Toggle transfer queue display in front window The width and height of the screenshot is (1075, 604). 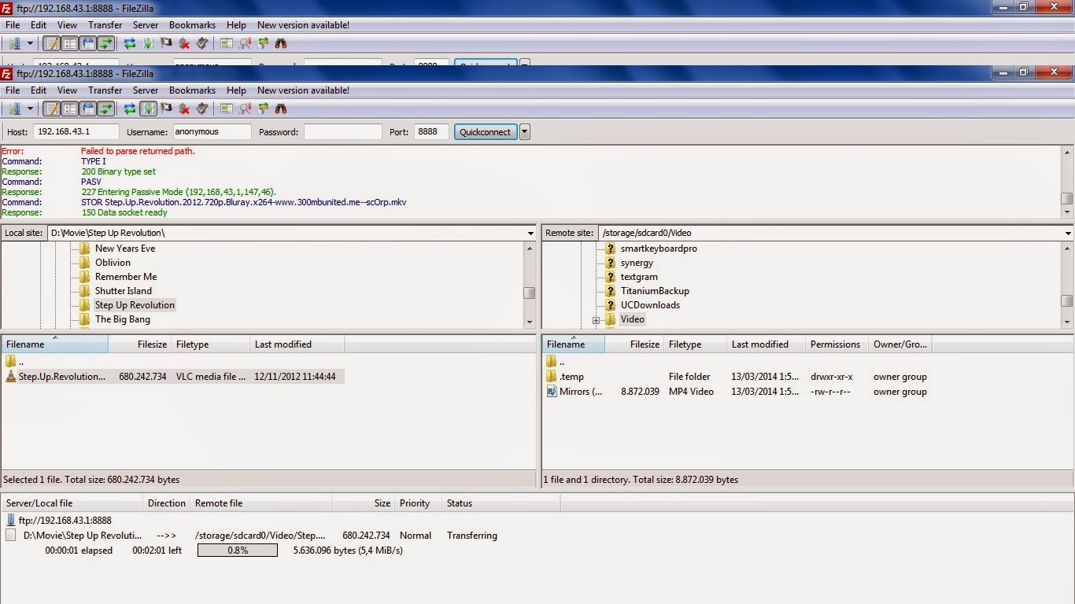click(106, 109)
